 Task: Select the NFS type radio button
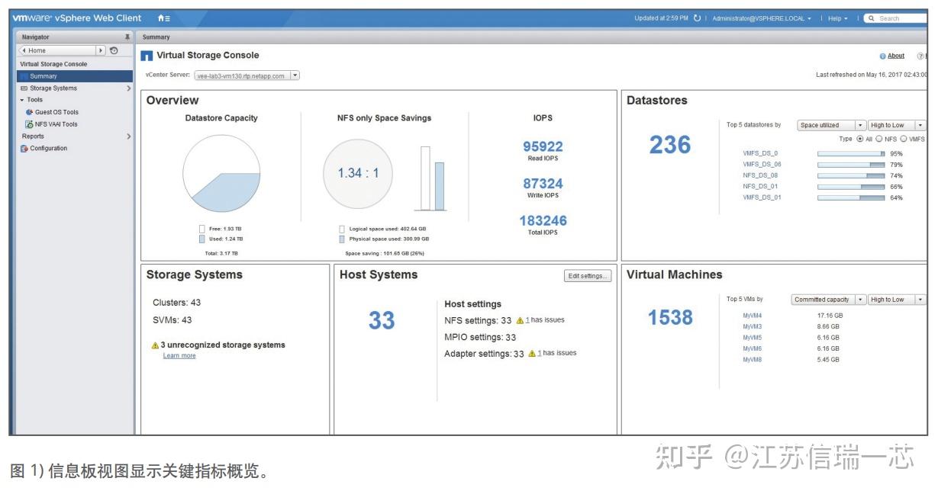(878, 139)
